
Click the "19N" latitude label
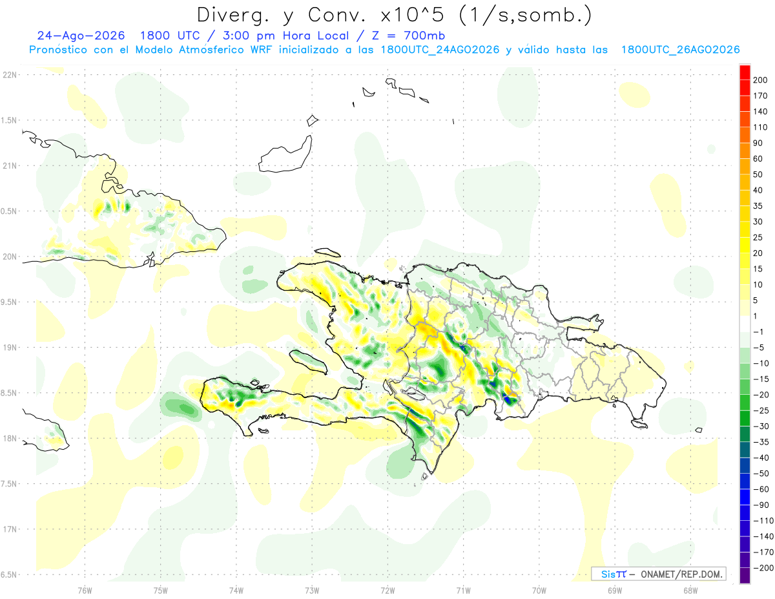click(10, 347)
